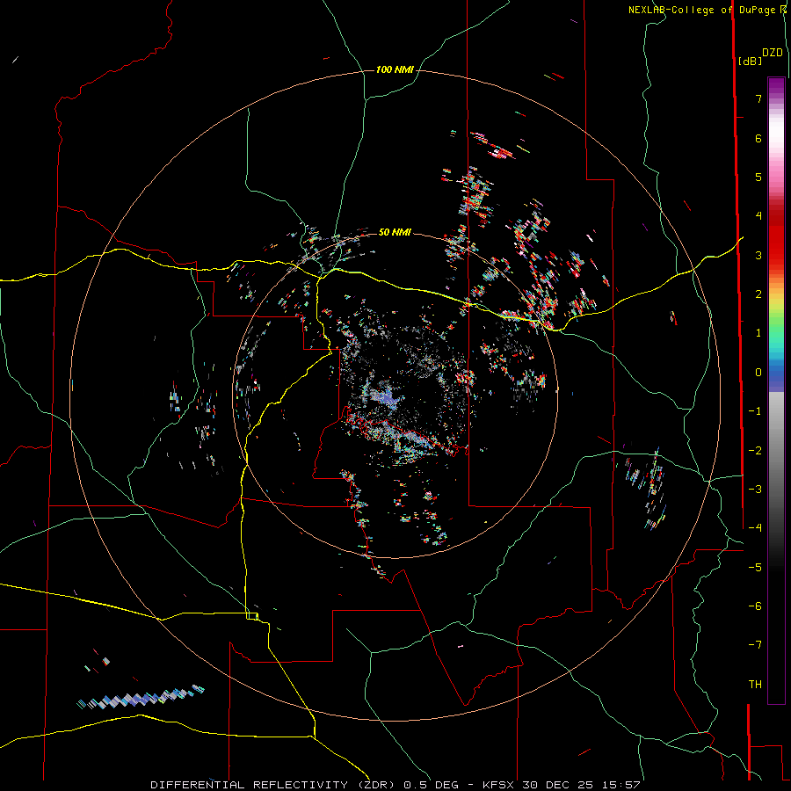The image size is (791, 791).
Task: Click the -6 value on color scale
Action: tap(755, 606)
